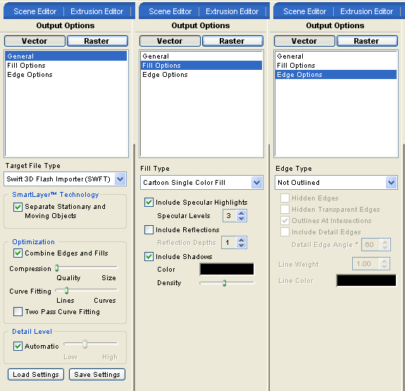Open the shadow Color swatch

227,269
